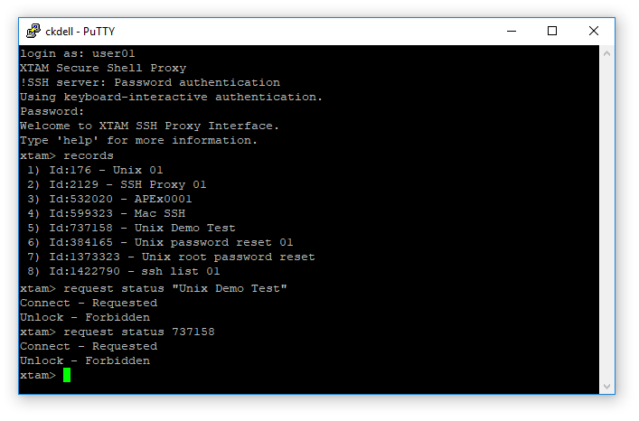Click the scrollbar down arrow

point(607,387)
